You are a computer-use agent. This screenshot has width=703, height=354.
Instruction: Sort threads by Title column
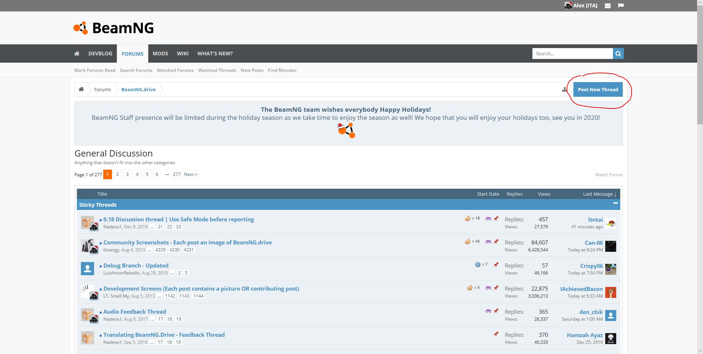coord(102,194)
